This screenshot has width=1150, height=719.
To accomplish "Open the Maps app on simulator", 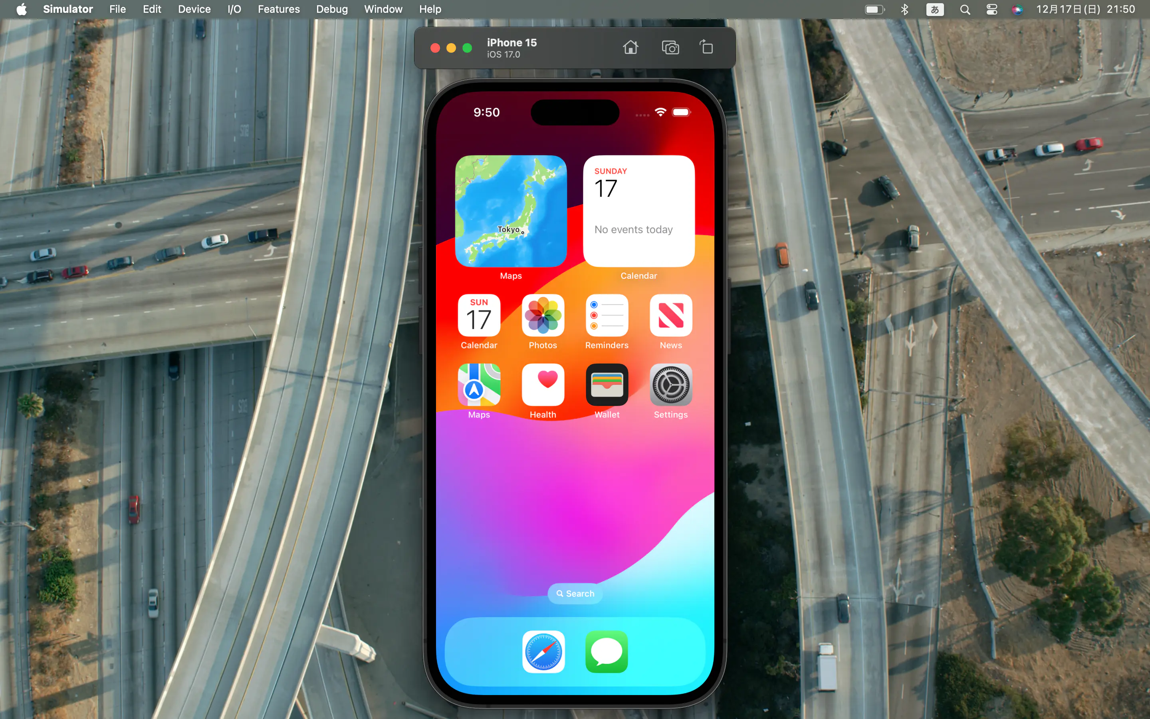I will click(x=478, y=384).
